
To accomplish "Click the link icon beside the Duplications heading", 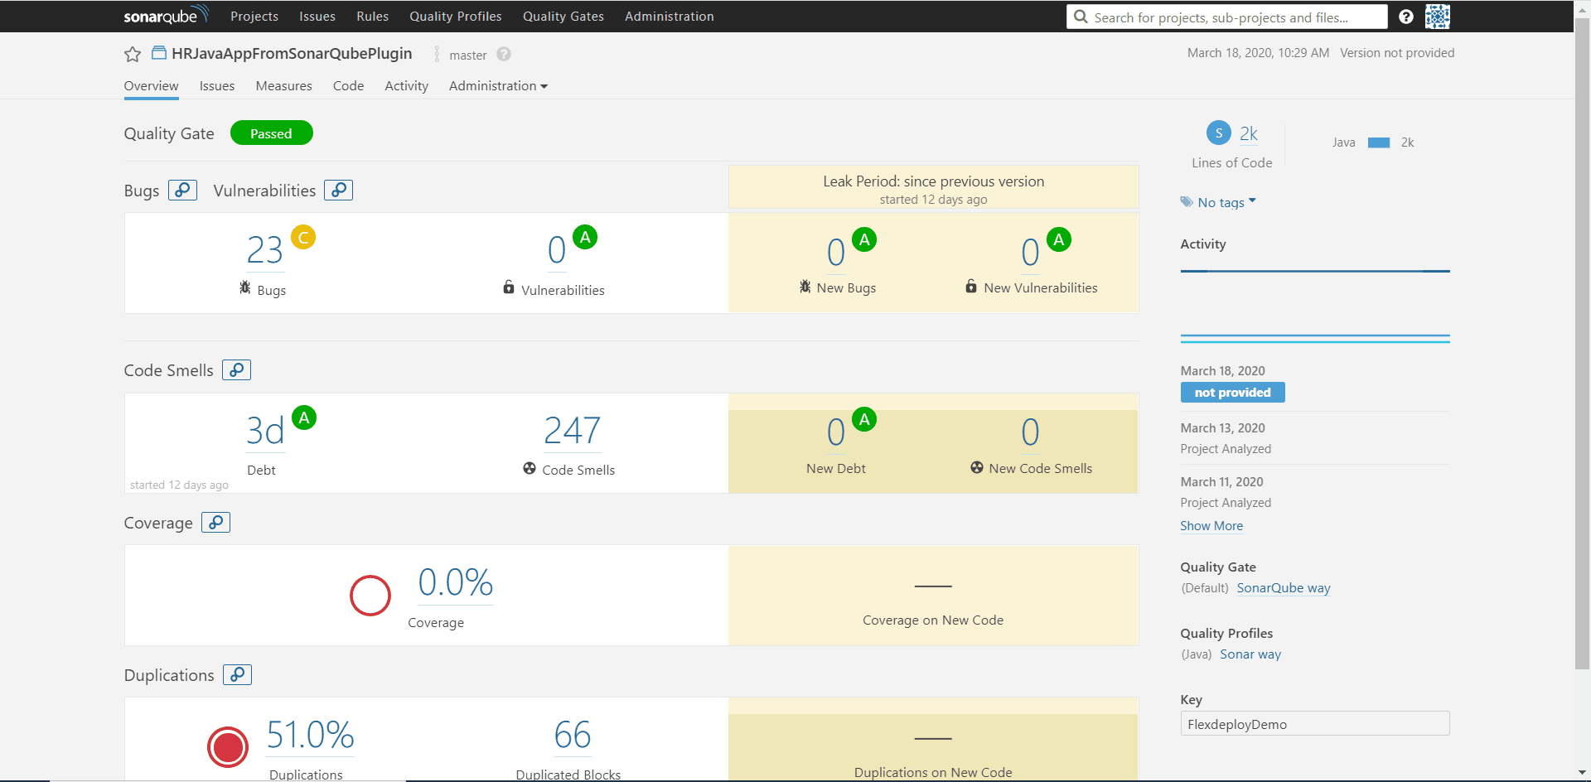I will pyautogui.click(x=238, y=674).
